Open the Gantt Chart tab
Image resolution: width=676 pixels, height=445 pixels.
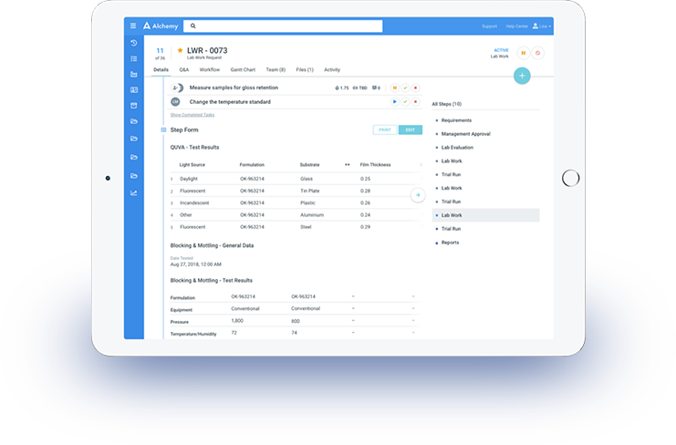click(243, 70)
